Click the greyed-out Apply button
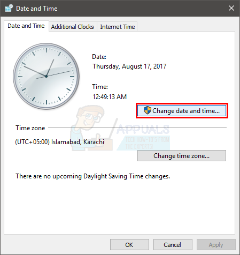Image resolution: width=240 pixels, height=255 pixels. tap(216, 245)
